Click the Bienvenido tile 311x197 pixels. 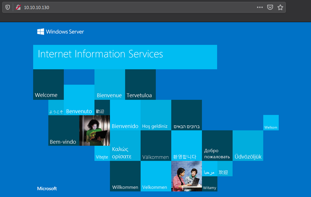(x=125, y=115)
